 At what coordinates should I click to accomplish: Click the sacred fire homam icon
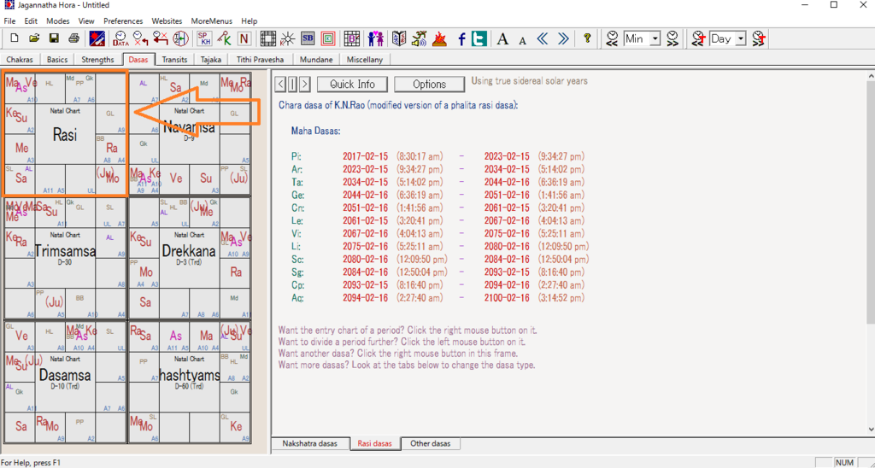(440, 38)
